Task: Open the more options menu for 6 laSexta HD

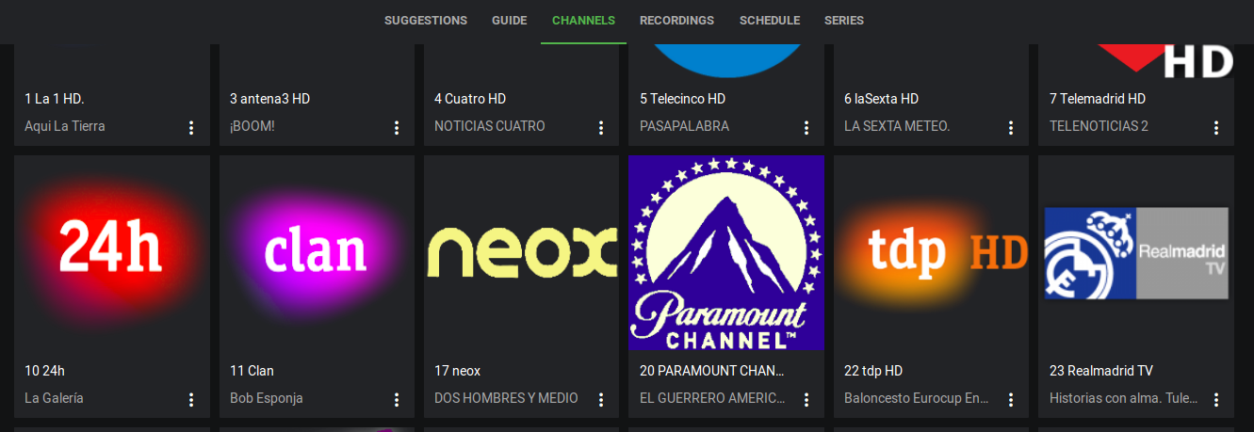Action: (1011, 127)
